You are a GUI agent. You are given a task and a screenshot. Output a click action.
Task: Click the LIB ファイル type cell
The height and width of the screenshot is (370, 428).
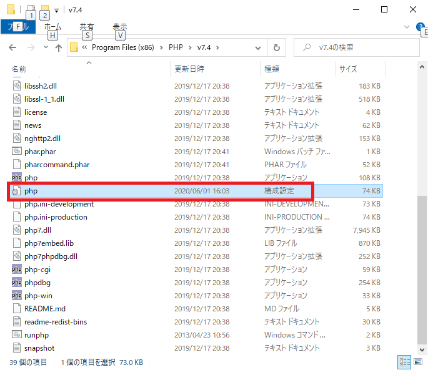[x=281, y=243]
